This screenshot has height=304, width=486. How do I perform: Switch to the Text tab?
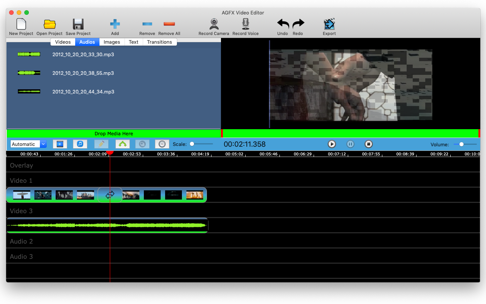pyautogui.click(x=133, y=42)
